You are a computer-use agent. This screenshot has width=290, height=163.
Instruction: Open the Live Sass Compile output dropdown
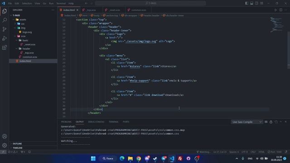click(247, 122)
